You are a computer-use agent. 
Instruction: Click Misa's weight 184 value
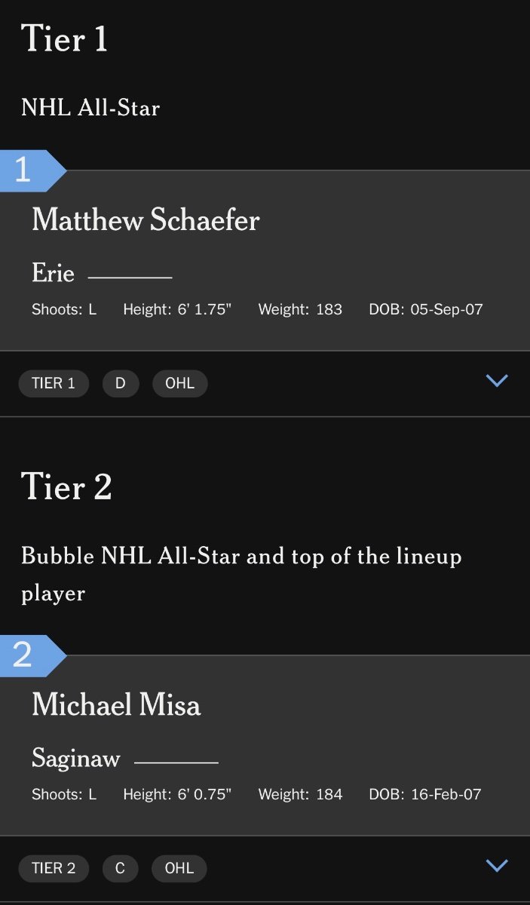coord(329,794)
